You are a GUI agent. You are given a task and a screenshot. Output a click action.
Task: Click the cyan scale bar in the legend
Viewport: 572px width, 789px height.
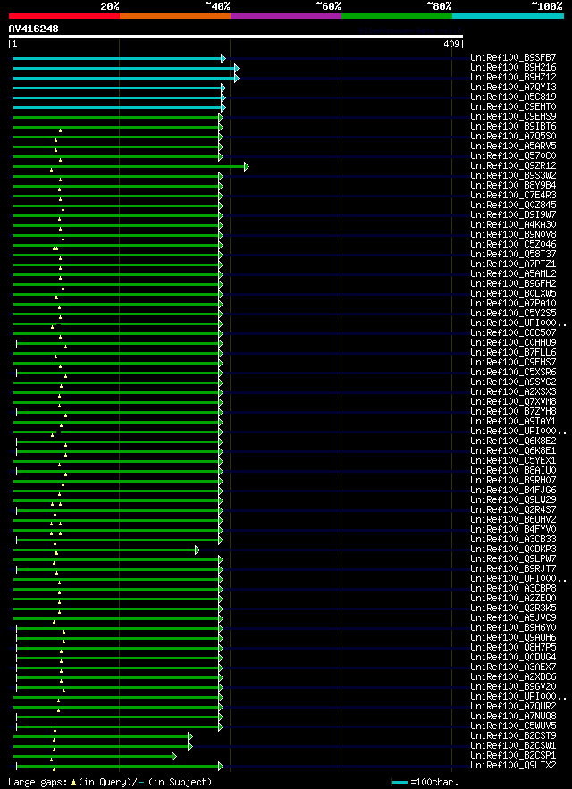400,783
